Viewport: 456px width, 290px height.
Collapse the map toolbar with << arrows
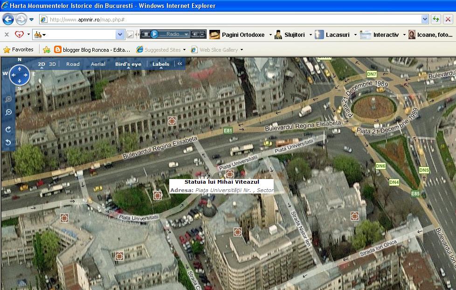(x=180, y=64)
